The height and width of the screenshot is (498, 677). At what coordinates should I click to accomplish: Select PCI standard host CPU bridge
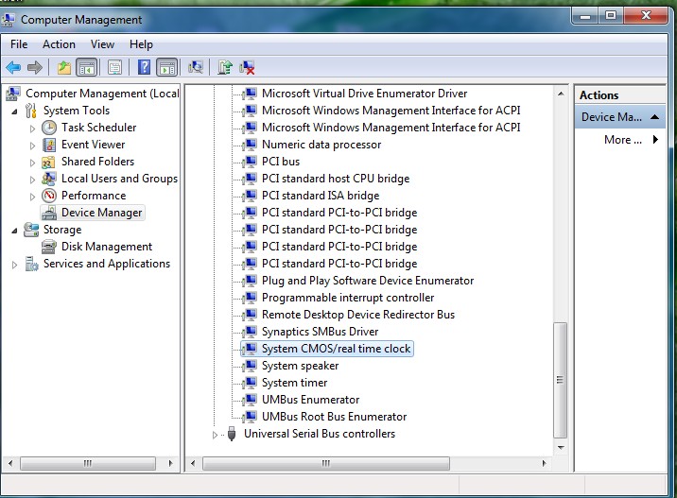[x=336, y=179]
